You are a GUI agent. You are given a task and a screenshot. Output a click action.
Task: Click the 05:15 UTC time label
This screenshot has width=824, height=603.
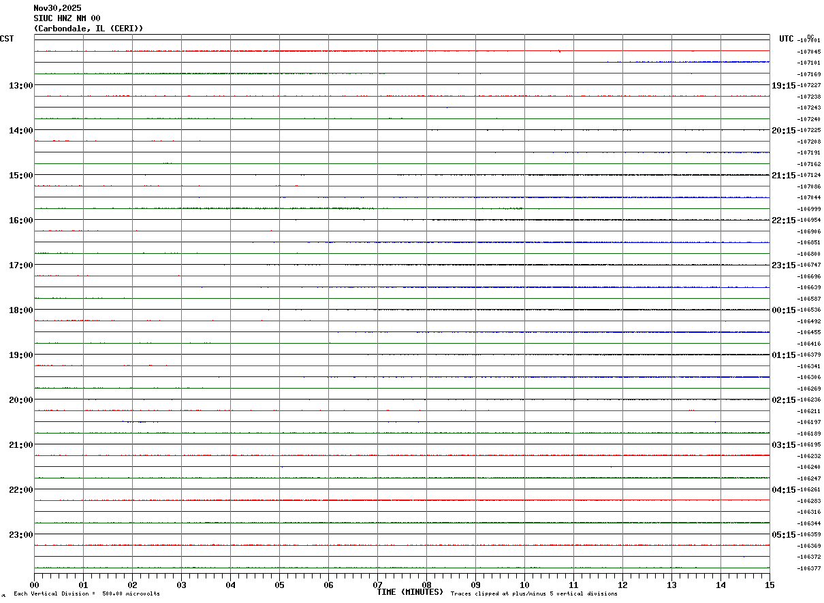[x=783, y=535]
